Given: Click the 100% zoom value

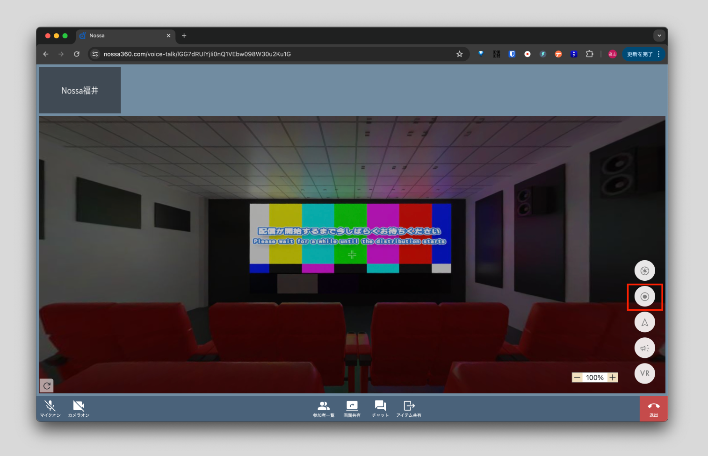Looking at the screenshot, I should click(x=595, y=378).
